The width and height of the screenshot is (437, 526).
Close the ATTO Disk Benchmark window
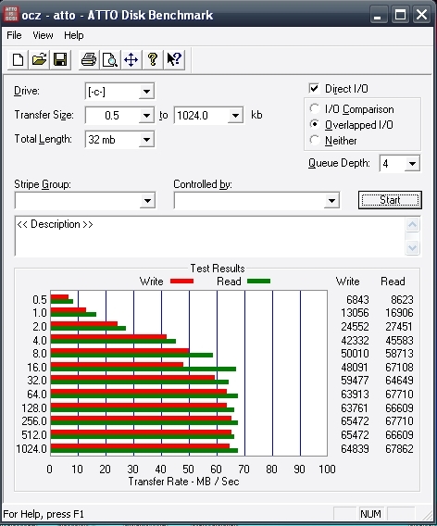tap(421, 15)
